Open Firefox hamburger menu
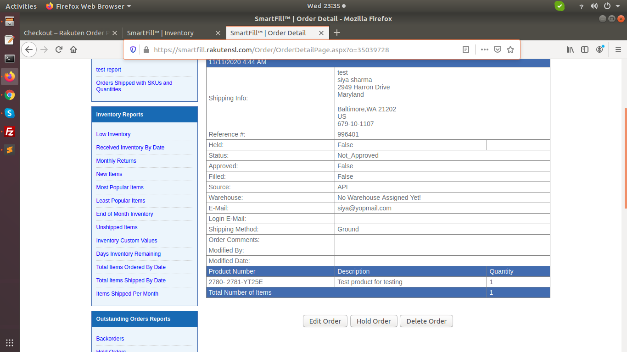This screenshot has height=352, width=627. [x=618, y=49]
